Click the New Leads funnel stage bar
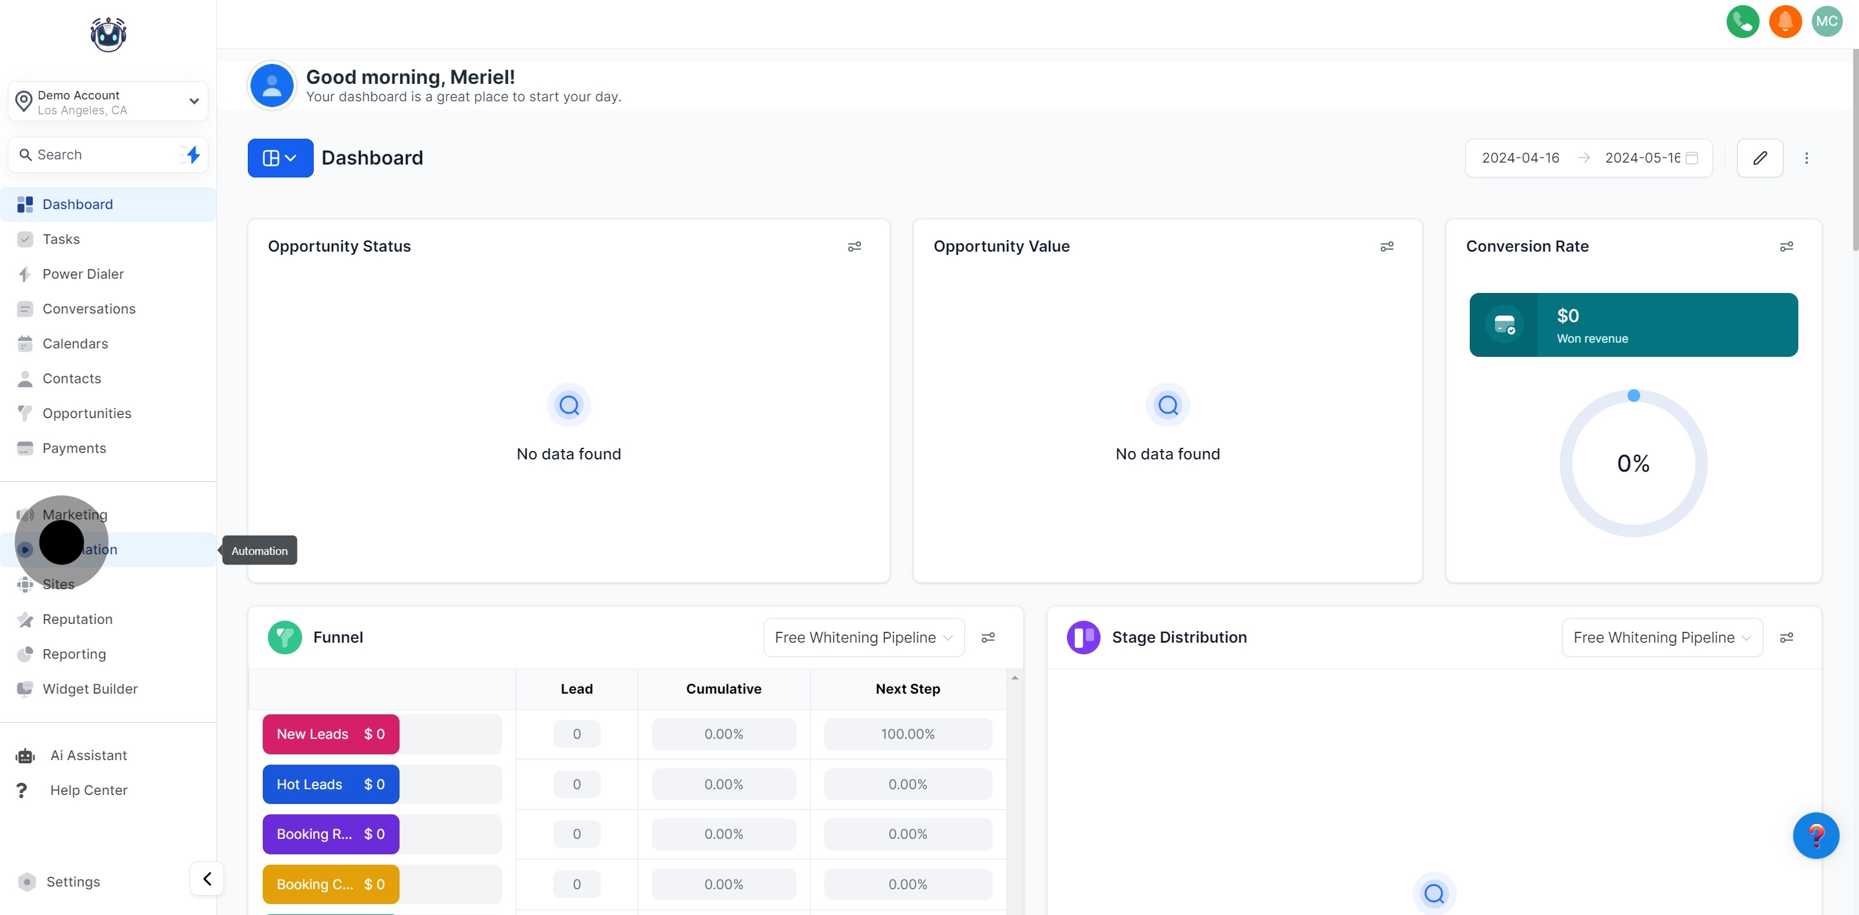 pyautogui.click(x=330, y=734)
